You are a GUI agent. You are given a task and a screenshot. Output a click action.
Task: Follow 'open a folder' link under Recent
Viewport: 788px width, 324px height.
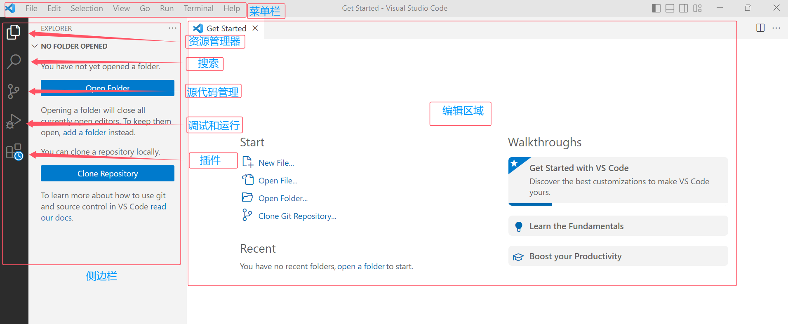pos(361,266)
